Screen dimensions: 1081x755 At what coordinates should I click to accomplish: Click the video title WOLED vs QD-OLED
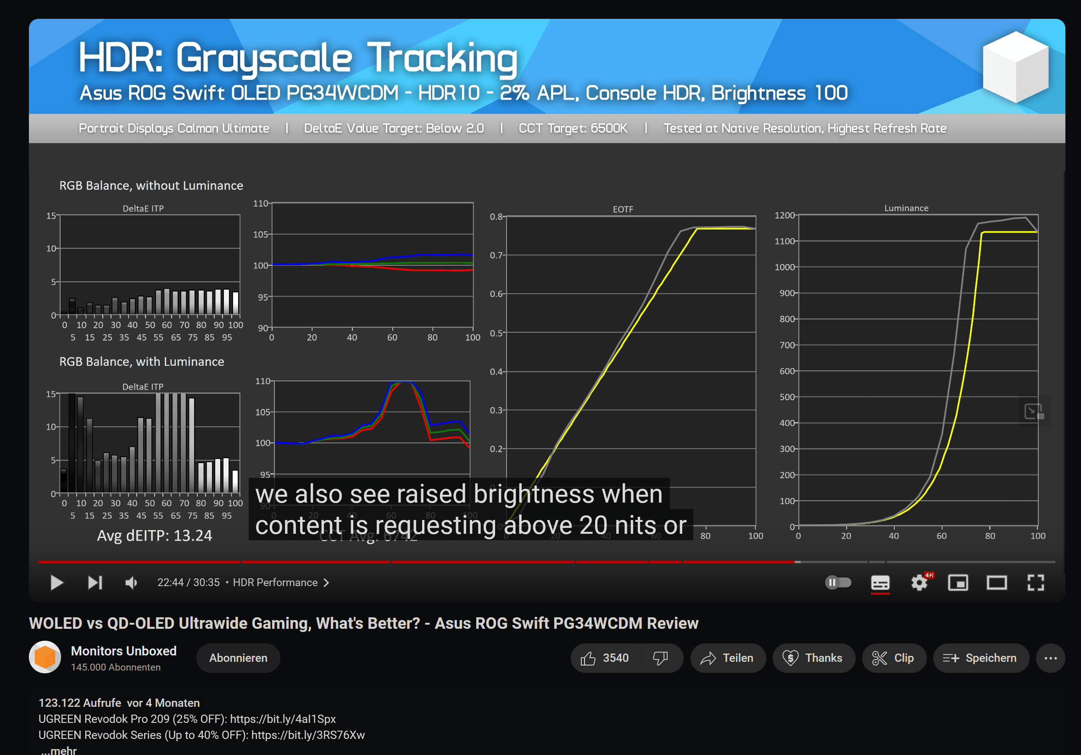pyautogui.click(x=363, y=623)
